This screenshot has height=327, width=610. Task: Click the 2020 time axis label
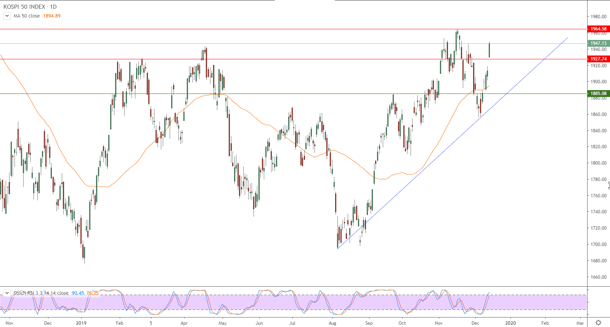pyautogui.click(x=510, y=323)
